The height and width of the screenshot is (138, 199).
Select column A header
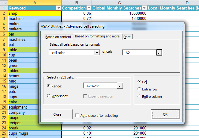35,3
